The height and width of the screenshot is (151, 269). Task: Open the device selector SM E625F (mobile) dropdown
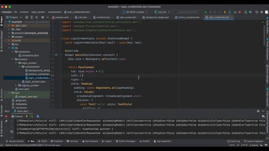[x=135, y=12]
